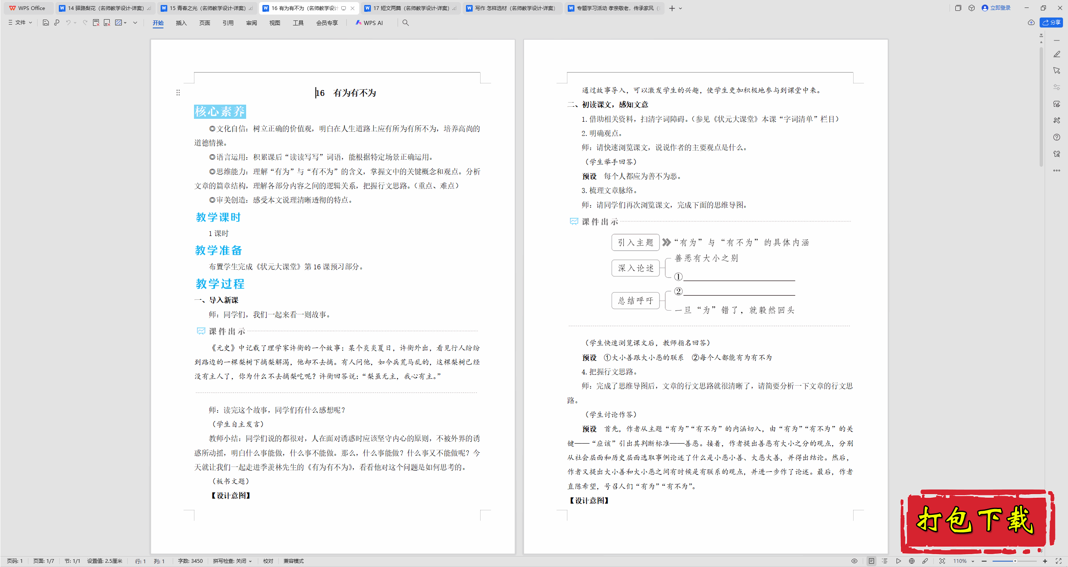1068x567 pixels.
Task: Click the blue hatched square icon in quick toolbar
Action: (118, 23)
